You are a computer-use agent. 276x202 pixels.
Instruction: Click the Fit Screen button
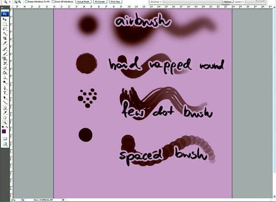(99, 2)
